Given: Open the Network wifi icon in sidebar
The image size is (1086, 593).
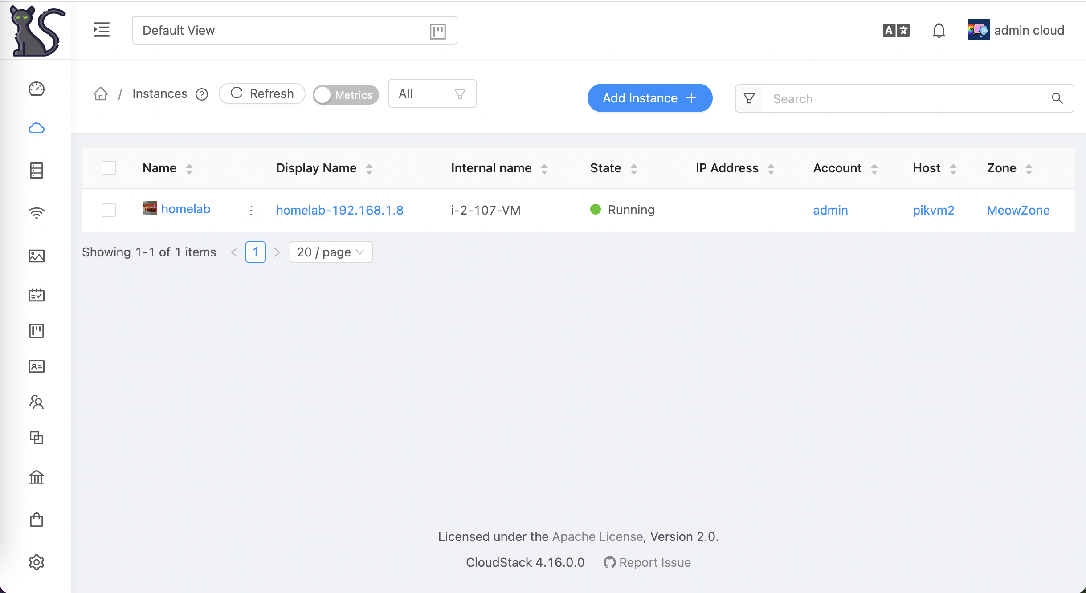Looking at the screenshot, I should point(37,213).
